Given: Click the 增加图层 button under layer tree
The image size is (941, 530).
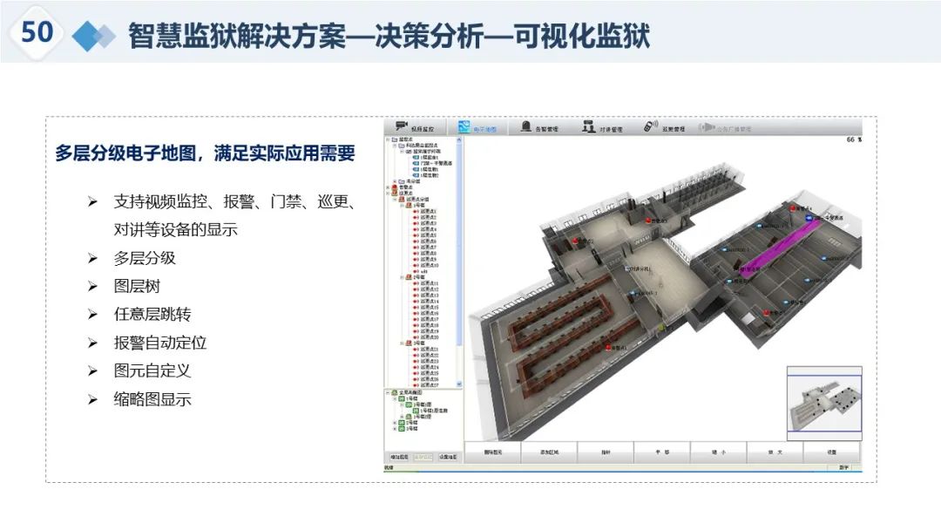Looking at the screenshot, I should pos(399,457).
